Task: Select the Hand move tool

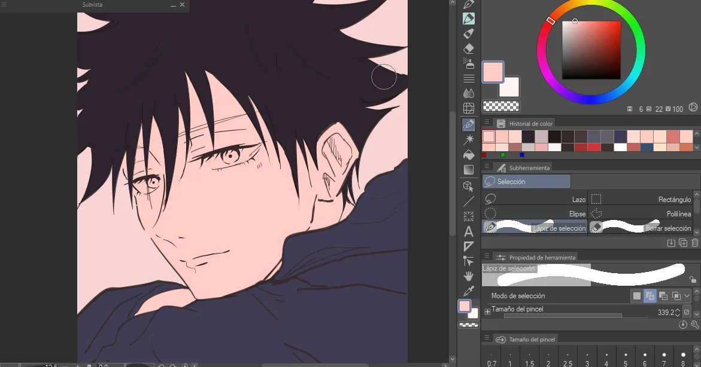Action: pos(469,276)
